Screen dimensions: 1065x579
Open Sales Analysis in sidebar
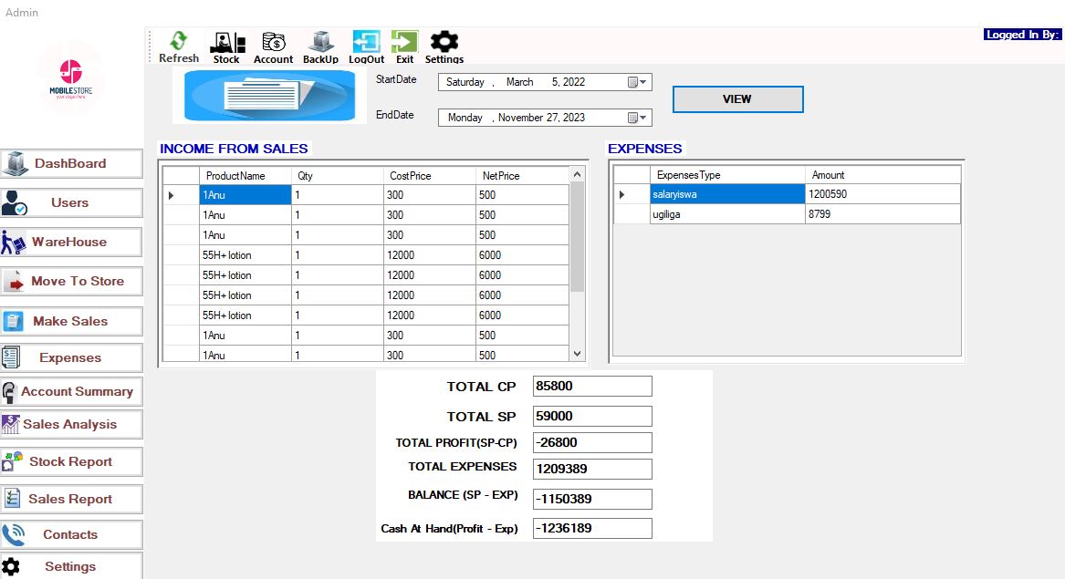[x=71, y=424]
